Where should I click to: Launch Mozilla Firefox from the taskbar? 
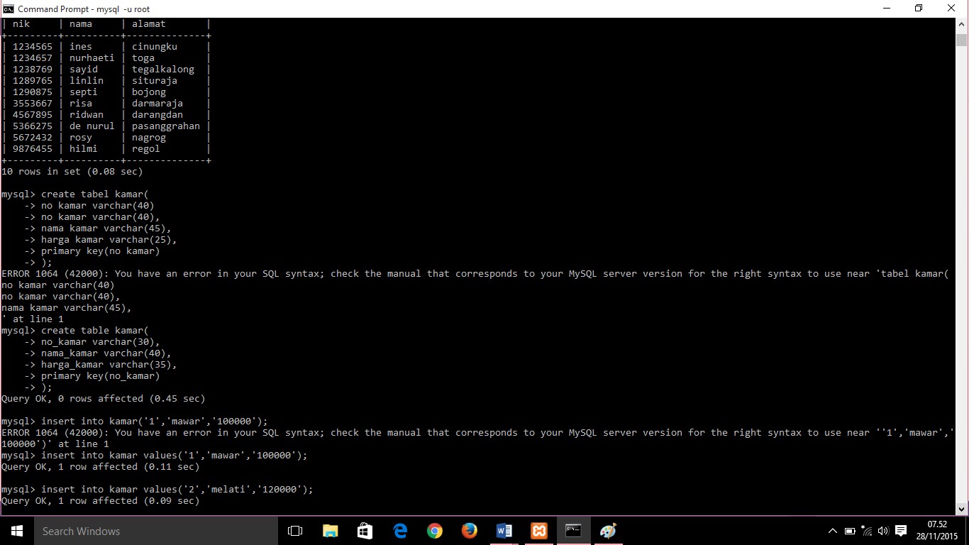click(x=469, y=531)
